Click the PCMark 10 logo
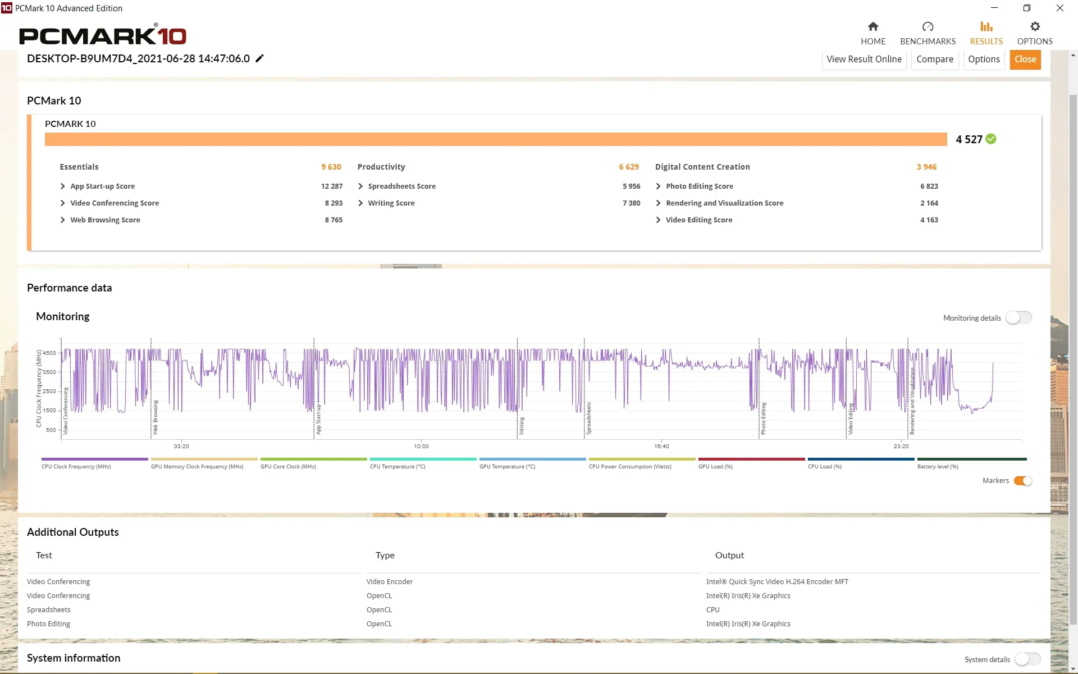The height and width of the screenshot is (674, 1078). coord(102,35)
